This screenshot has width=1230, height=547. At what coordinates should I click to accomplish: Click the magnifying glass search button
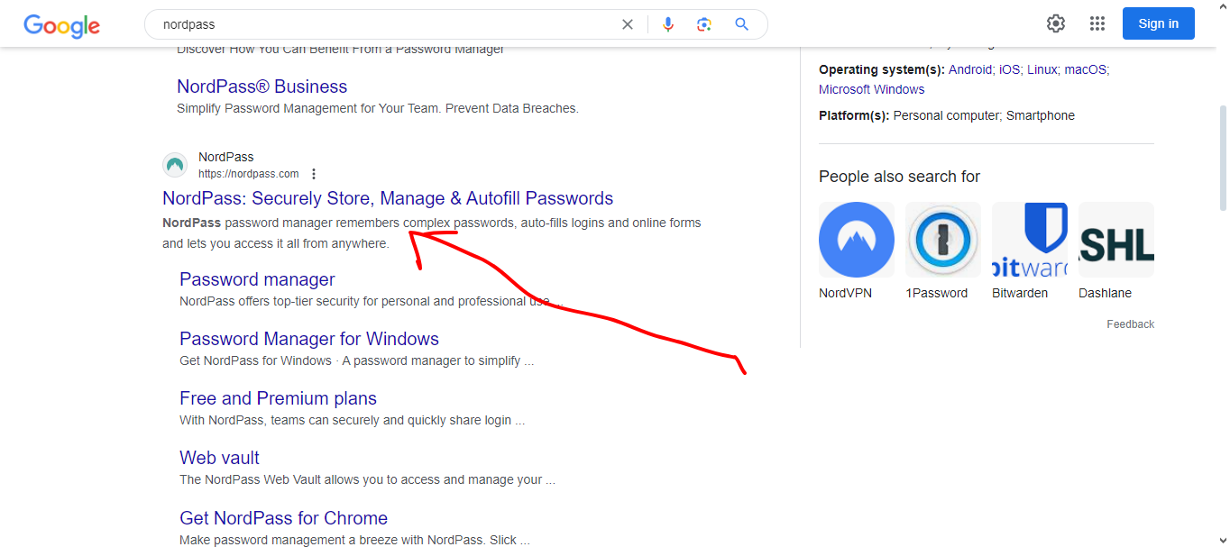tap(742, 24)
